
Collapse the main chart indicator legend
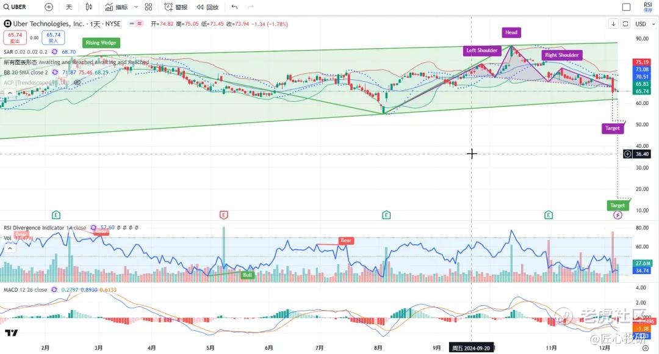(10, 93)
